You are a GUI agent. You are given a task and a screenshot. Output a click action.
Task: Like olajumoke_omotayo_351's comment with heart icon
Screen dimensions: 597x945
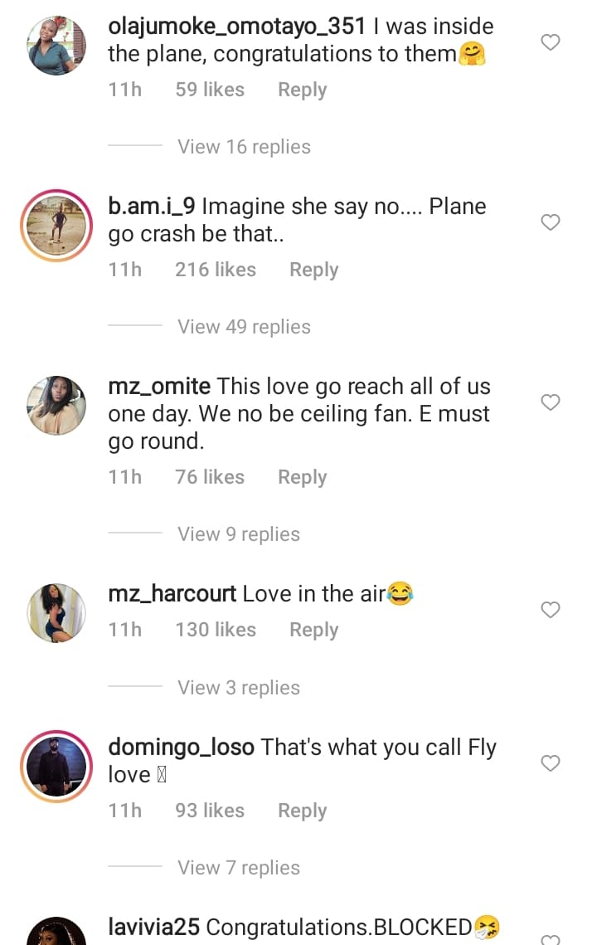click(x=551, y=42)
